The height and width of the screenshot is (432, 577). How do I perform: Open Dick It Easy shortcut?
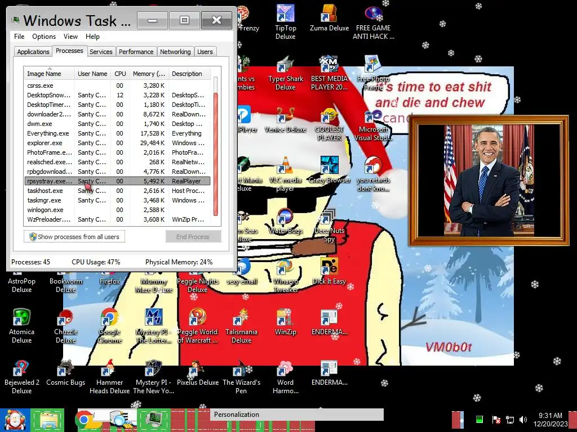(329, 272)
